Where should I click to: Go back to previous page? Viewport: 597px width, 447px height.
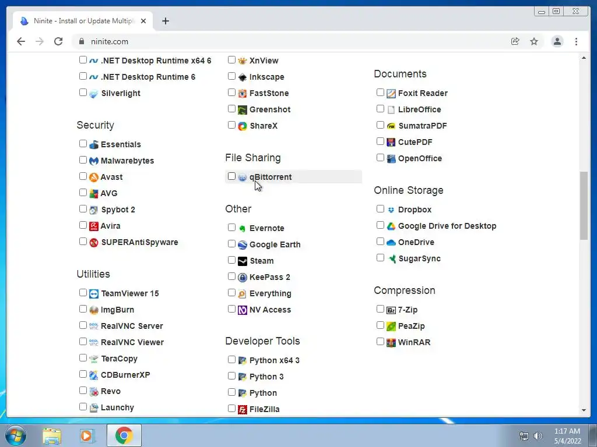(21, 41)
